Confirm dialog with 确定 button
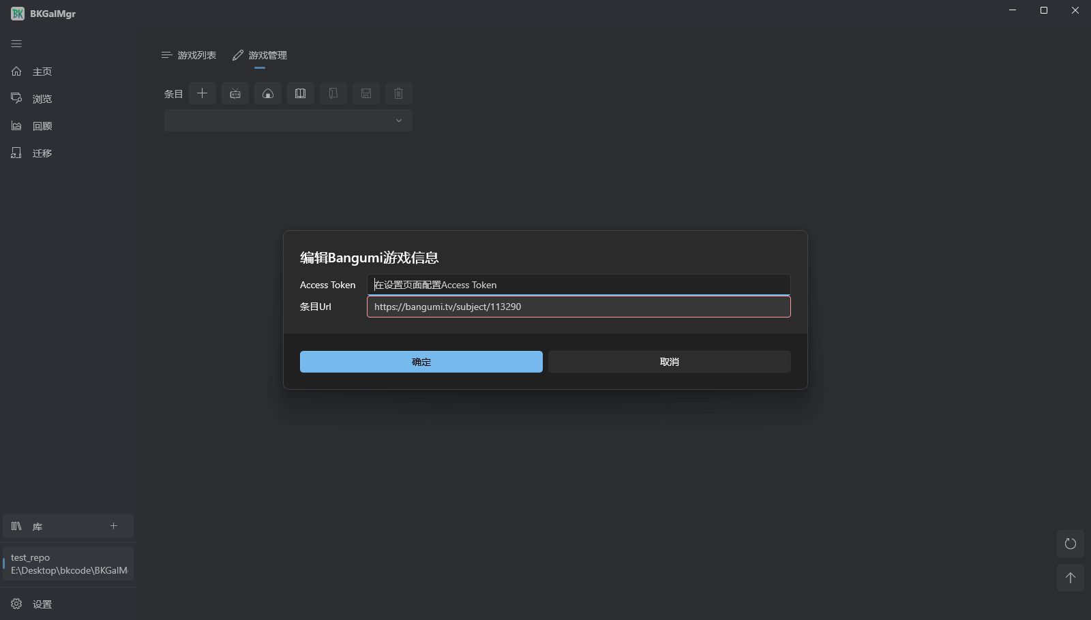The image size is (1091, 620). (421, 362)
